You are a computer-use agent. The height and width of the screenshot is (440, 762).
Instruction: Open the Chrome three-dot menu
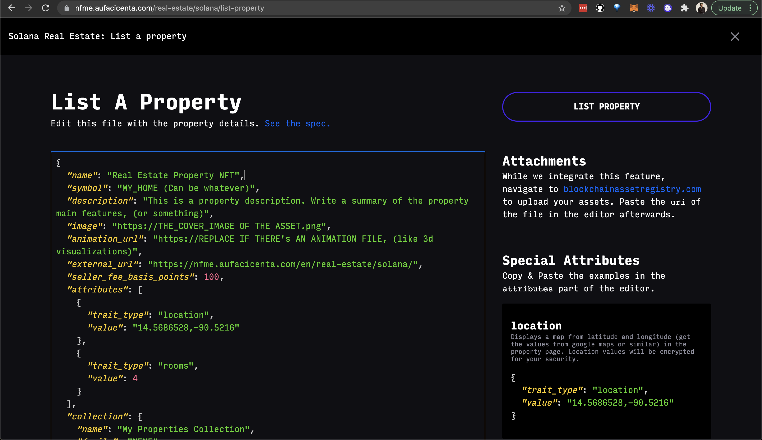pos(751,8)
